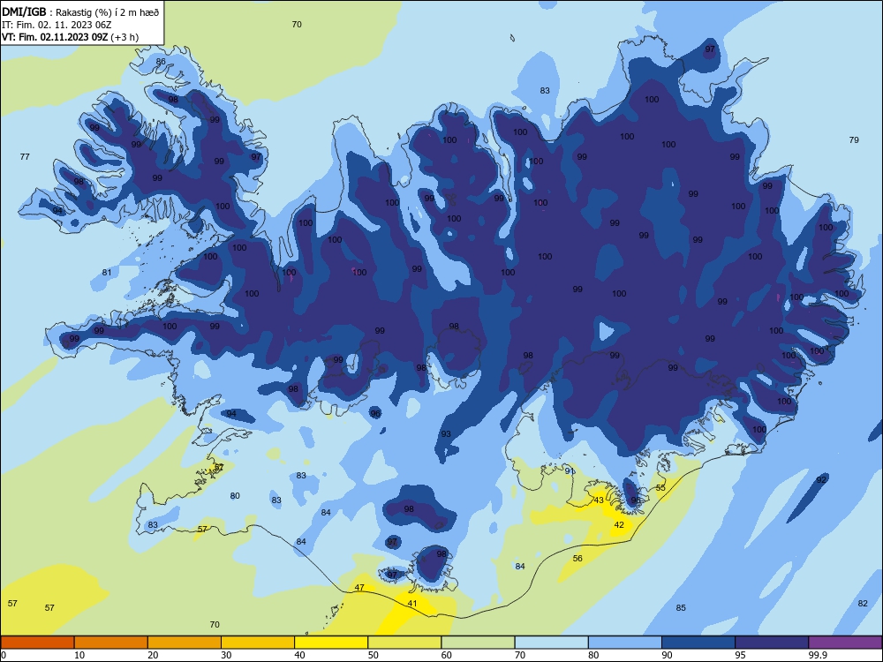Click the 90–95 blue legend swatch
883x662 pixels.
coord(698,643)
